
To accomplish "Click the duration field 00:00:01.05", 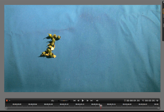I will click(x=133, y=101).
